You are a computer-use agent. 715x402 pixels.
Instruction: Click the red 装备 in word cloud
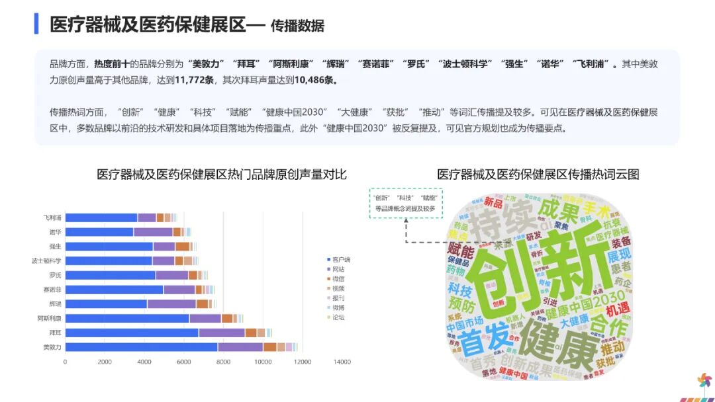coord(620,243)
